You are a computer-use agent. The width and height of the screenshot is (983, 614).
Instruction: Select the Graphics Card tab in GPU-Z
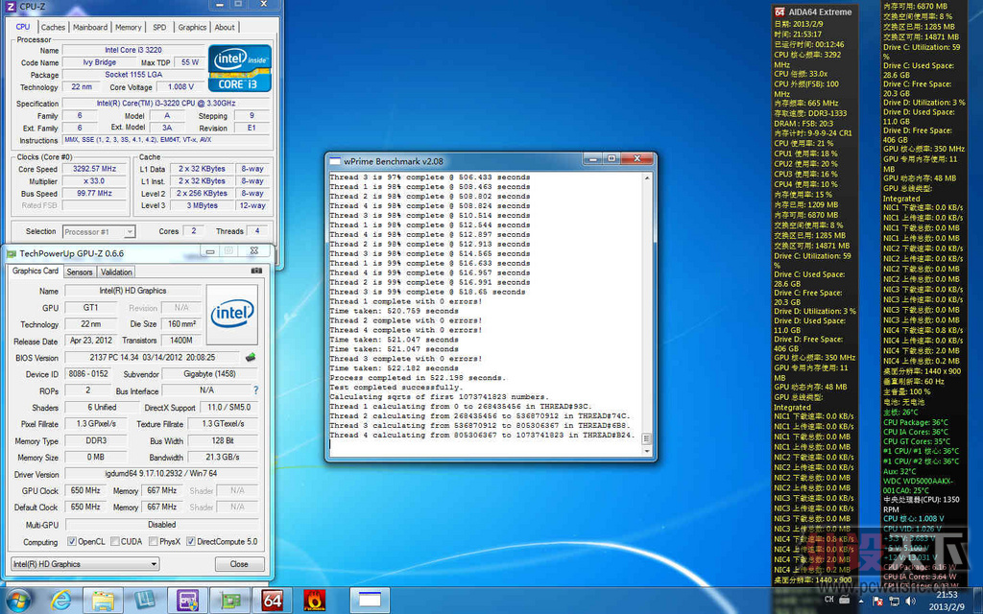(36, 271)
